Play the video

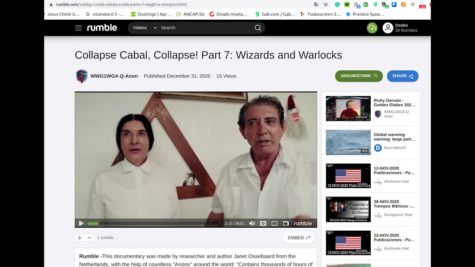click(81, 223)
